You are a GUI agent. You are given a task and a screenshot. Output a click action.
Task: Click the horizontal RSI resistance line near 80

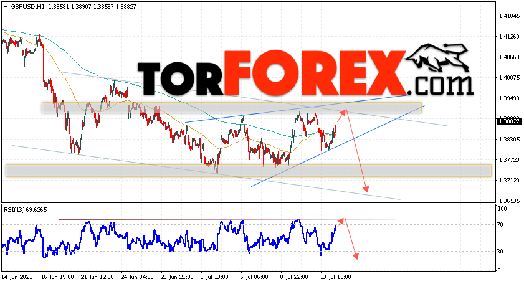click(x=227, y=219)
